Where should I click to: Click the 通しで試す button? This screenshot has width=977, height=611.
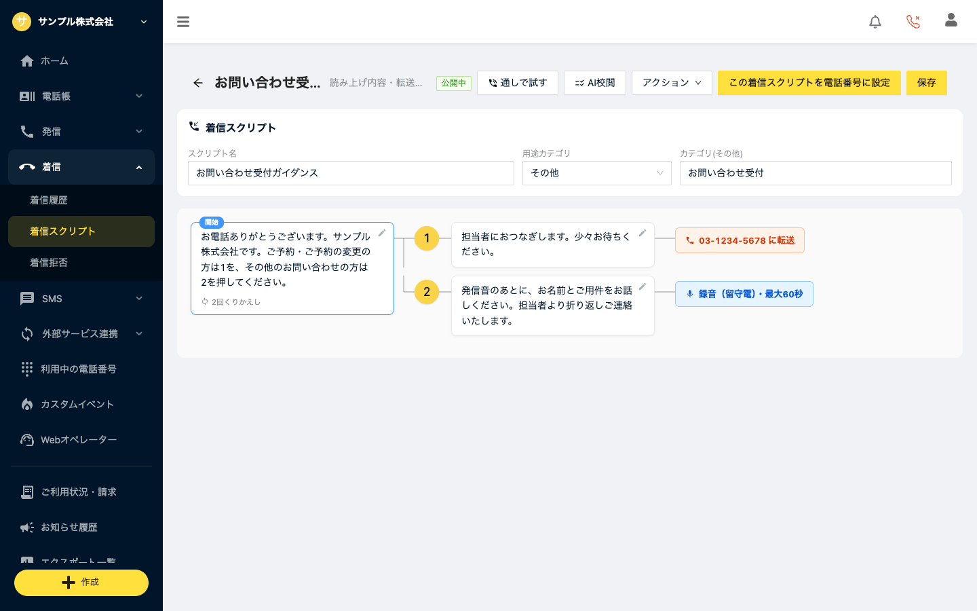518,83
